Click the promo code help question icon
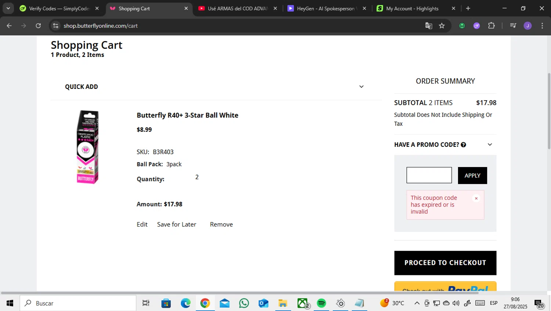Screen dimensions: 551x311 pyautogui.click(x=464, y=145)
